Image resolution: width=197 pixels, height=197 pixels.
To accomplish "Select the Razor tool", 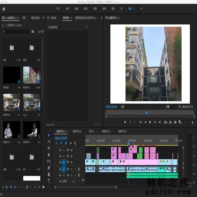I will [49, 155].
